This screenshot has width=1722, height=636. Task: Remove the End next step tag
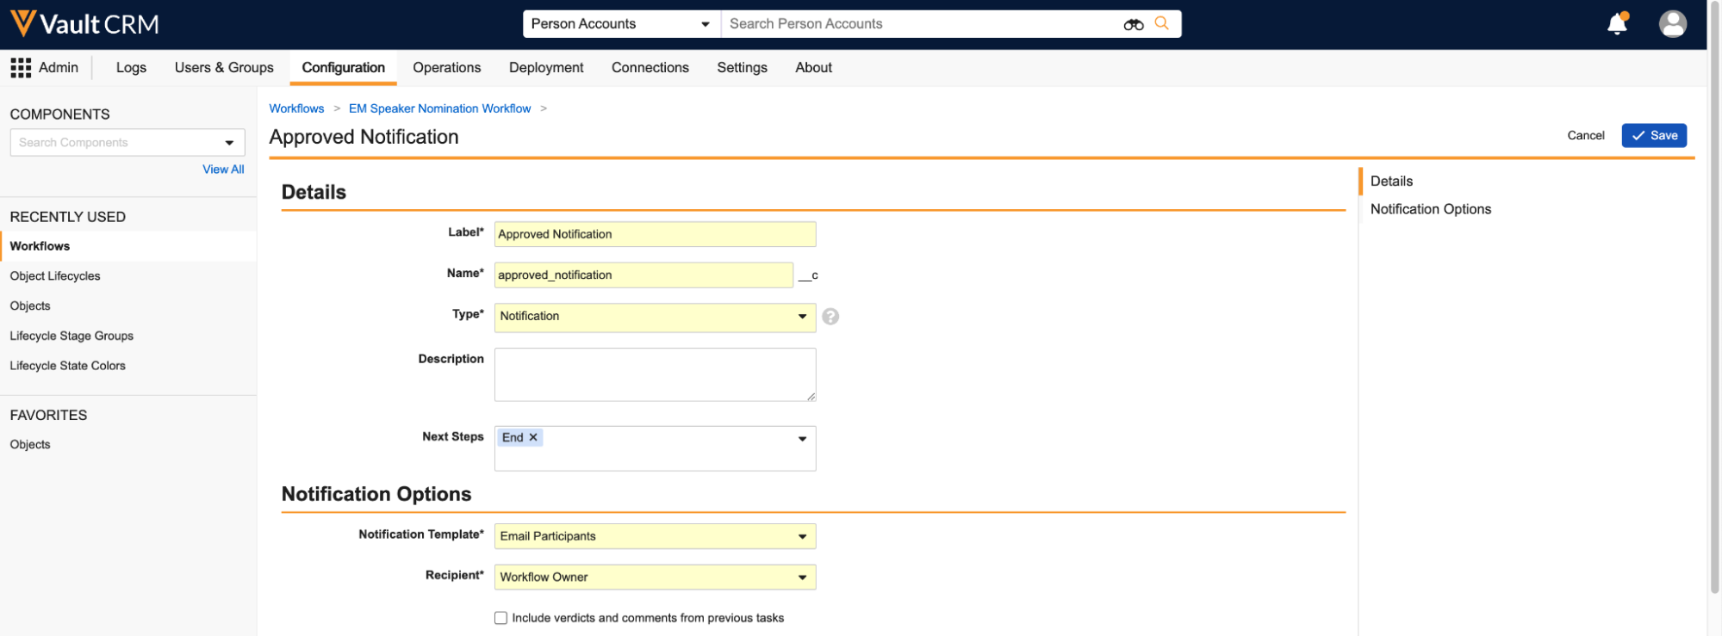[533, 437]
